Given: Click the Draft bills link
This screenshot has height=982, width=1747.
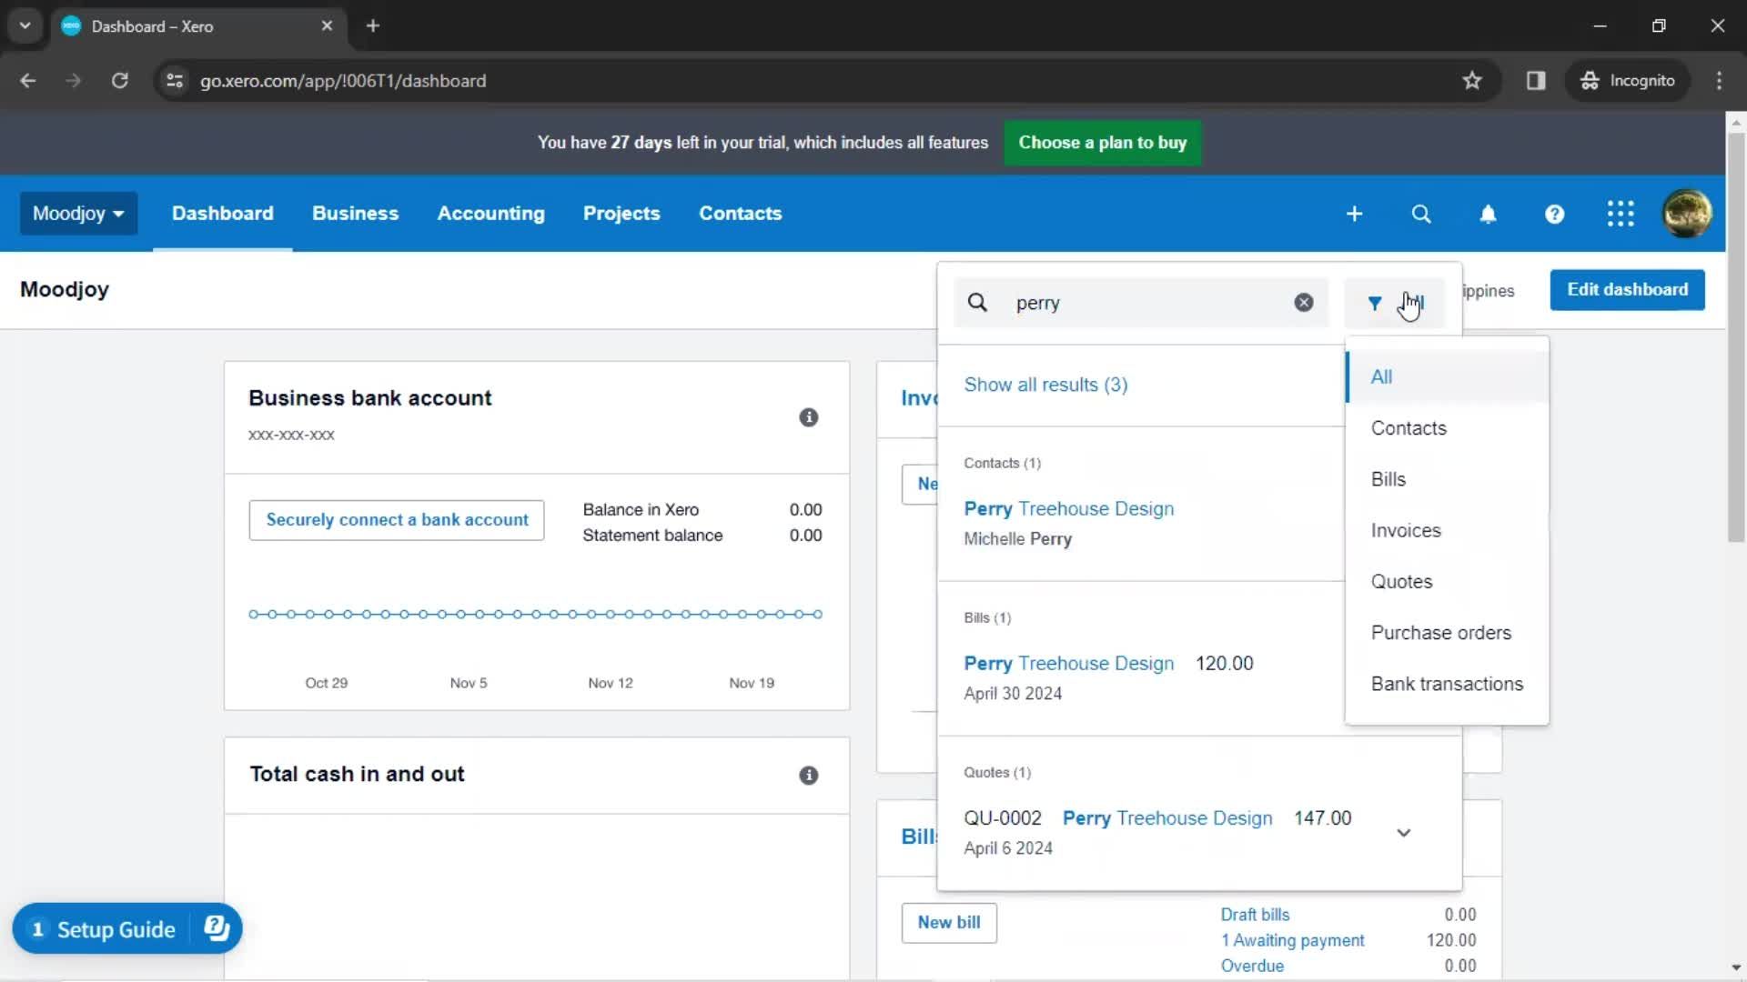Looking at the screenshot, I should (1255, 915).
